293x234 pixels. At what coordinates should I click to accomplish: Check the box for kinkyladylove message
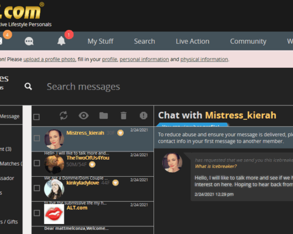(x=37, y=188)
